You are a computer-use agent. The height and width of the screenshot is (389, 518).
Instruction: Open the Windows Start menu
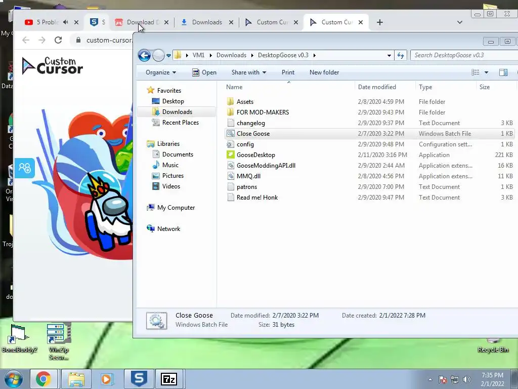click(13, 379)
